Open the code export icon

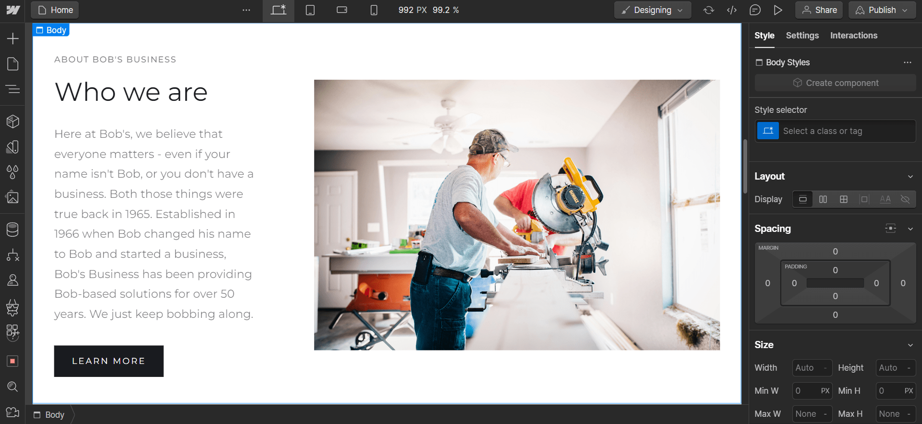(x=732, y=10)
